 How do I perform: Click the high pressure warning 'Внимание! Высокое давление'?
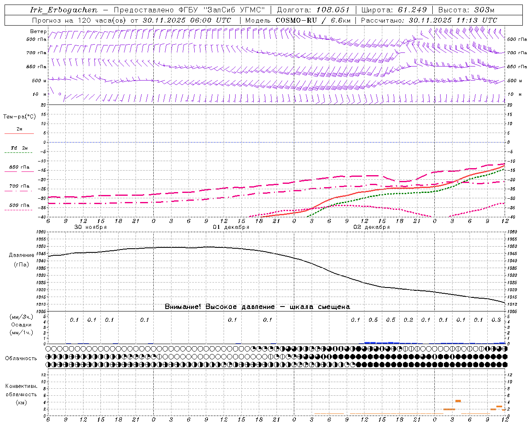[220, 307]
